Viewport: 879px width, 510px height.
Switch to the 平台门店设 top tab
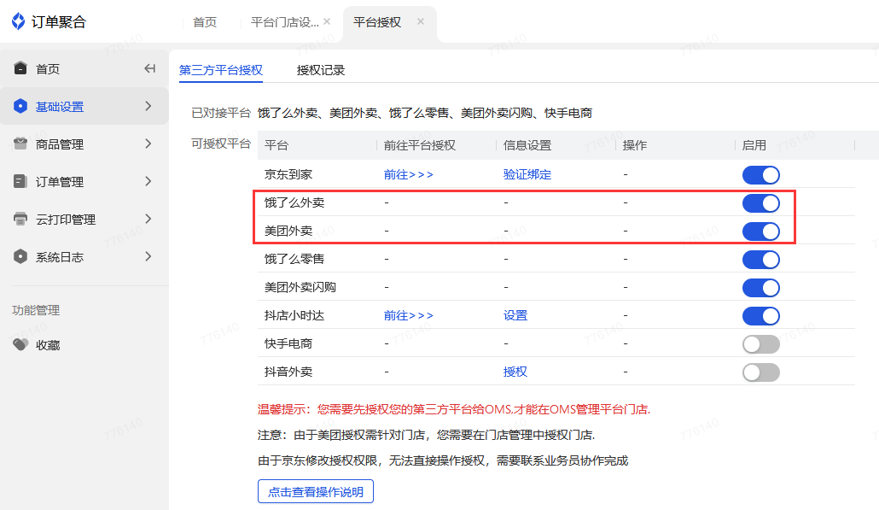pos(284,22)
